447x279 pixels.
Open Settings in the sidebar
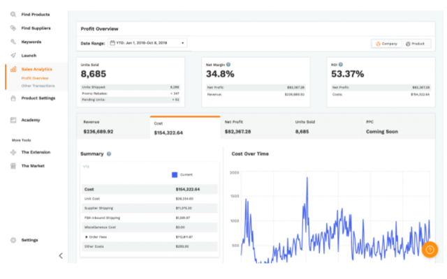tap(29, 240)
